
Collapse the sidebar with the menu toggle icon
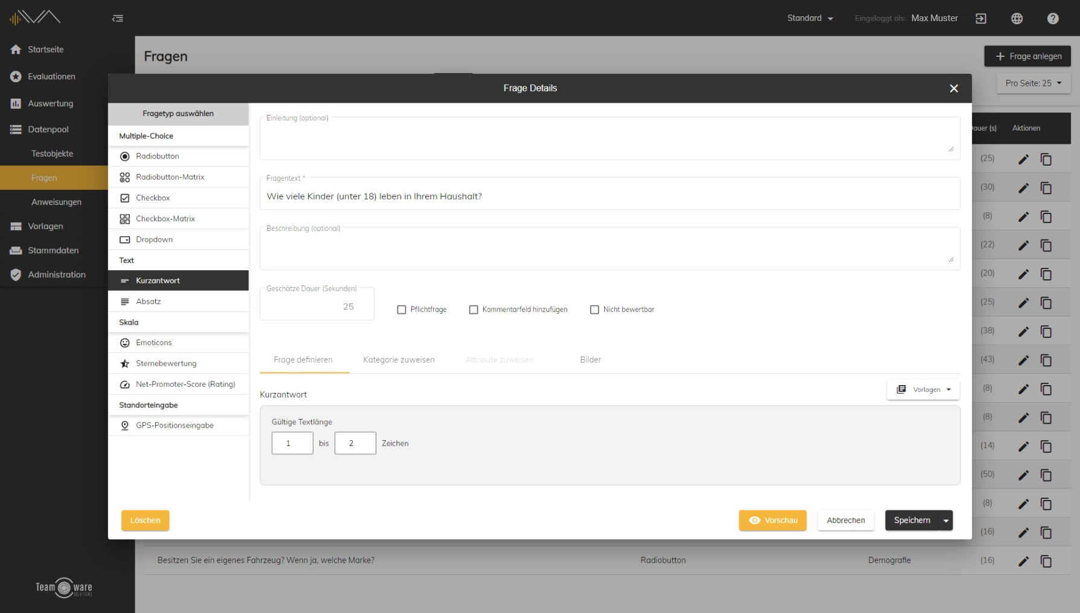pos(118,19)
